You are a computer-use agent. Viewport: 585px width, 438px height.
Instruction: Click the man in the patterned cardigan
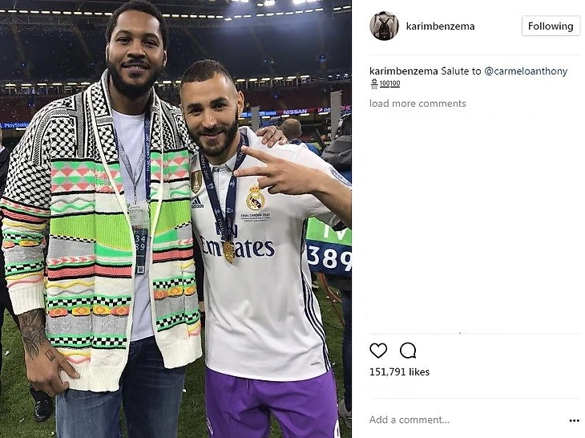[101, 224]
